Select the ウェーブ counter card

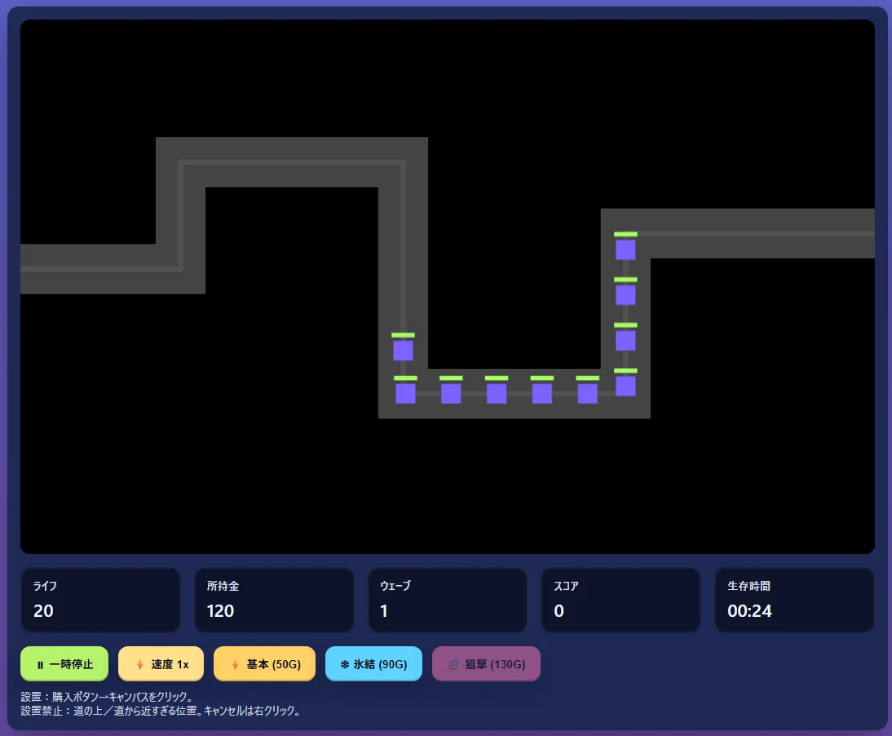pyautogui.click(x=447, y=601)
